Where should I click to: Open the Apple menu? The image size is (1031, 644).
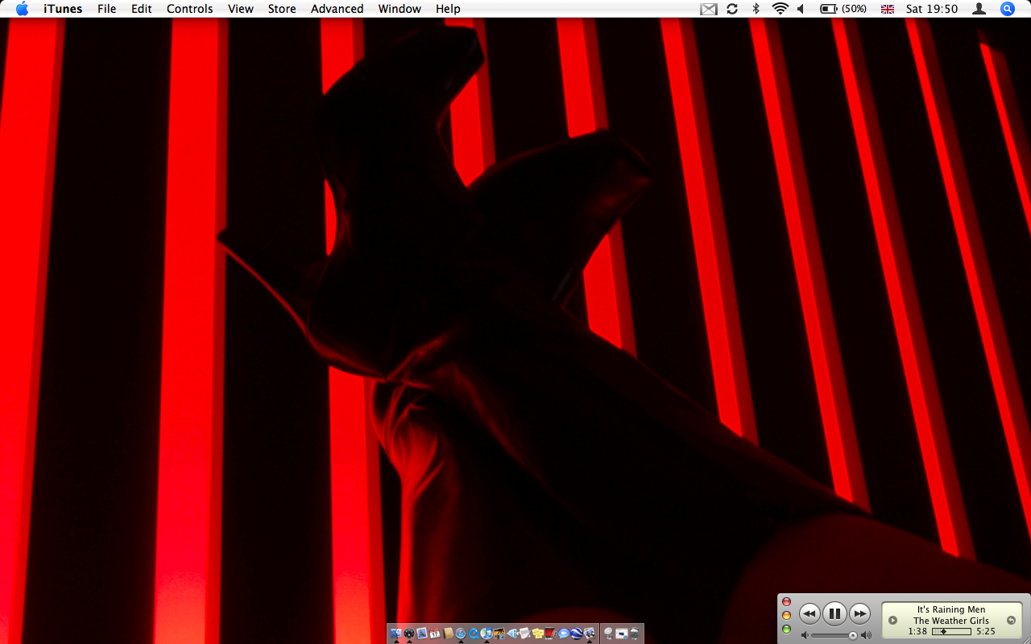[23, 9]
